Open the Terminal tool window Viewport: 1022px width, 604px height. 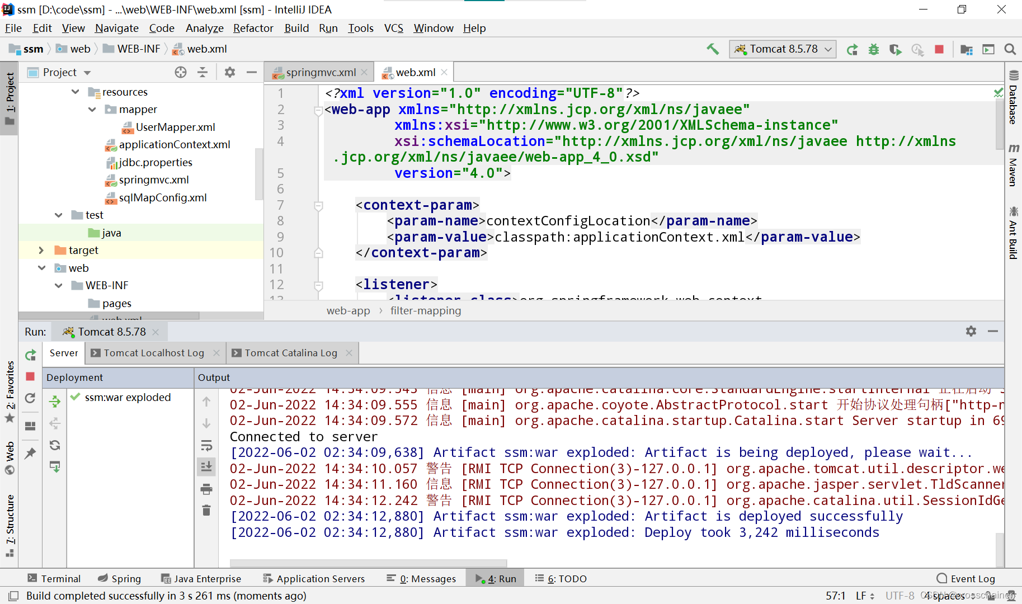point(54,579)
